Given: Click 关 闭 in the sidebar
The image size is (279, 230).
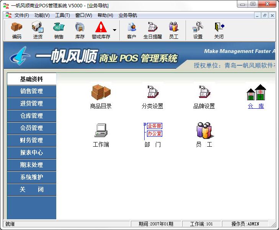Looking at the screenshot, I should (x=32, y=189).
